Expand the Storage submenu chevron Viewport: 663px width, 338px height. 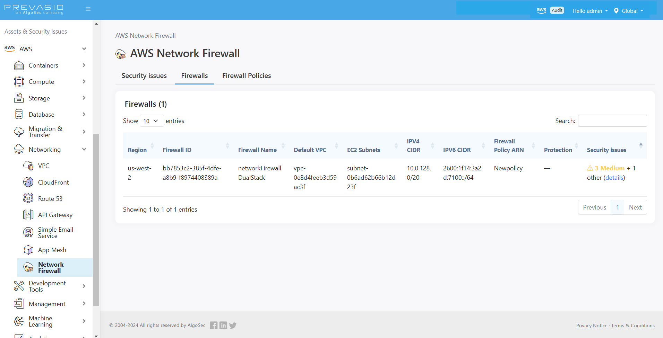[x=84, y=98]
